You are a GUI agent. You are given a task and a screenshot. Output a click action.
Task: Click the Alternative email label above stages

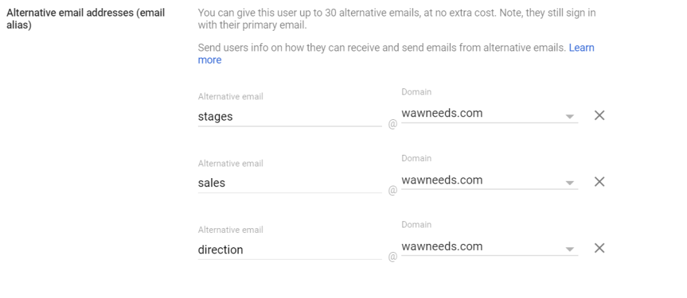230,97
